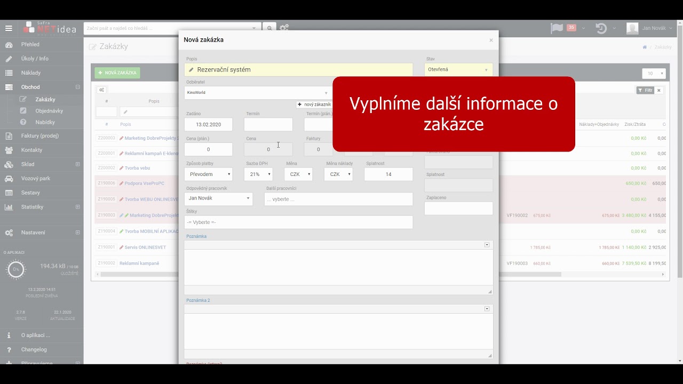Click the green NOVÁ ZAKÁZKA button
The image size is (683, 384).
[117, 73]
